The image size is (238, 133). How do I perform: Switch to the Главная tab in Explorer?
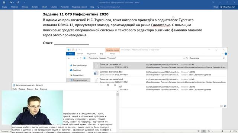(x=80, y=54)
